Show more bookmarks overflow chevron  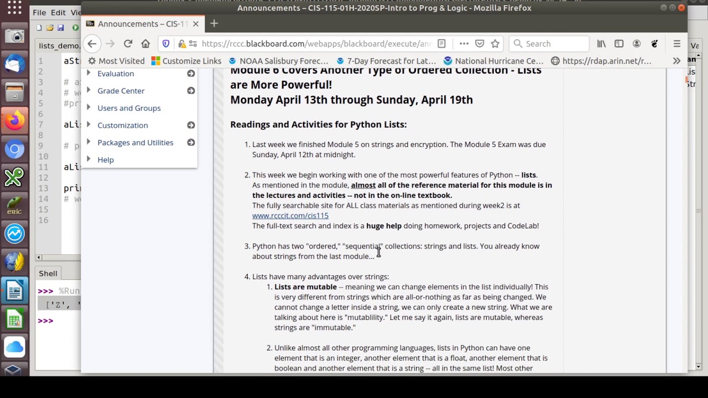pyautogui.click(x=676, y=61)
